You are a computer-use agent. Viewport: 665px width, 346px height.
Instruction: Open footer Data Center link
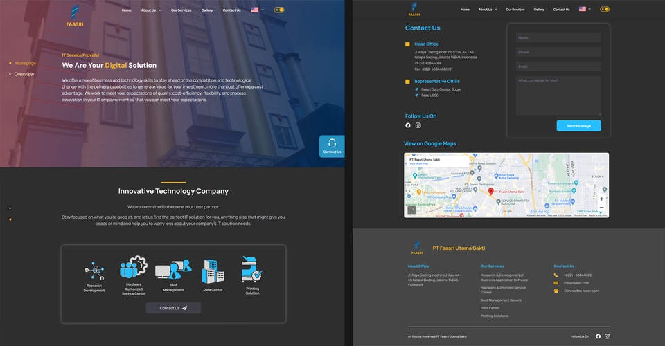click(x=490, y=308)
